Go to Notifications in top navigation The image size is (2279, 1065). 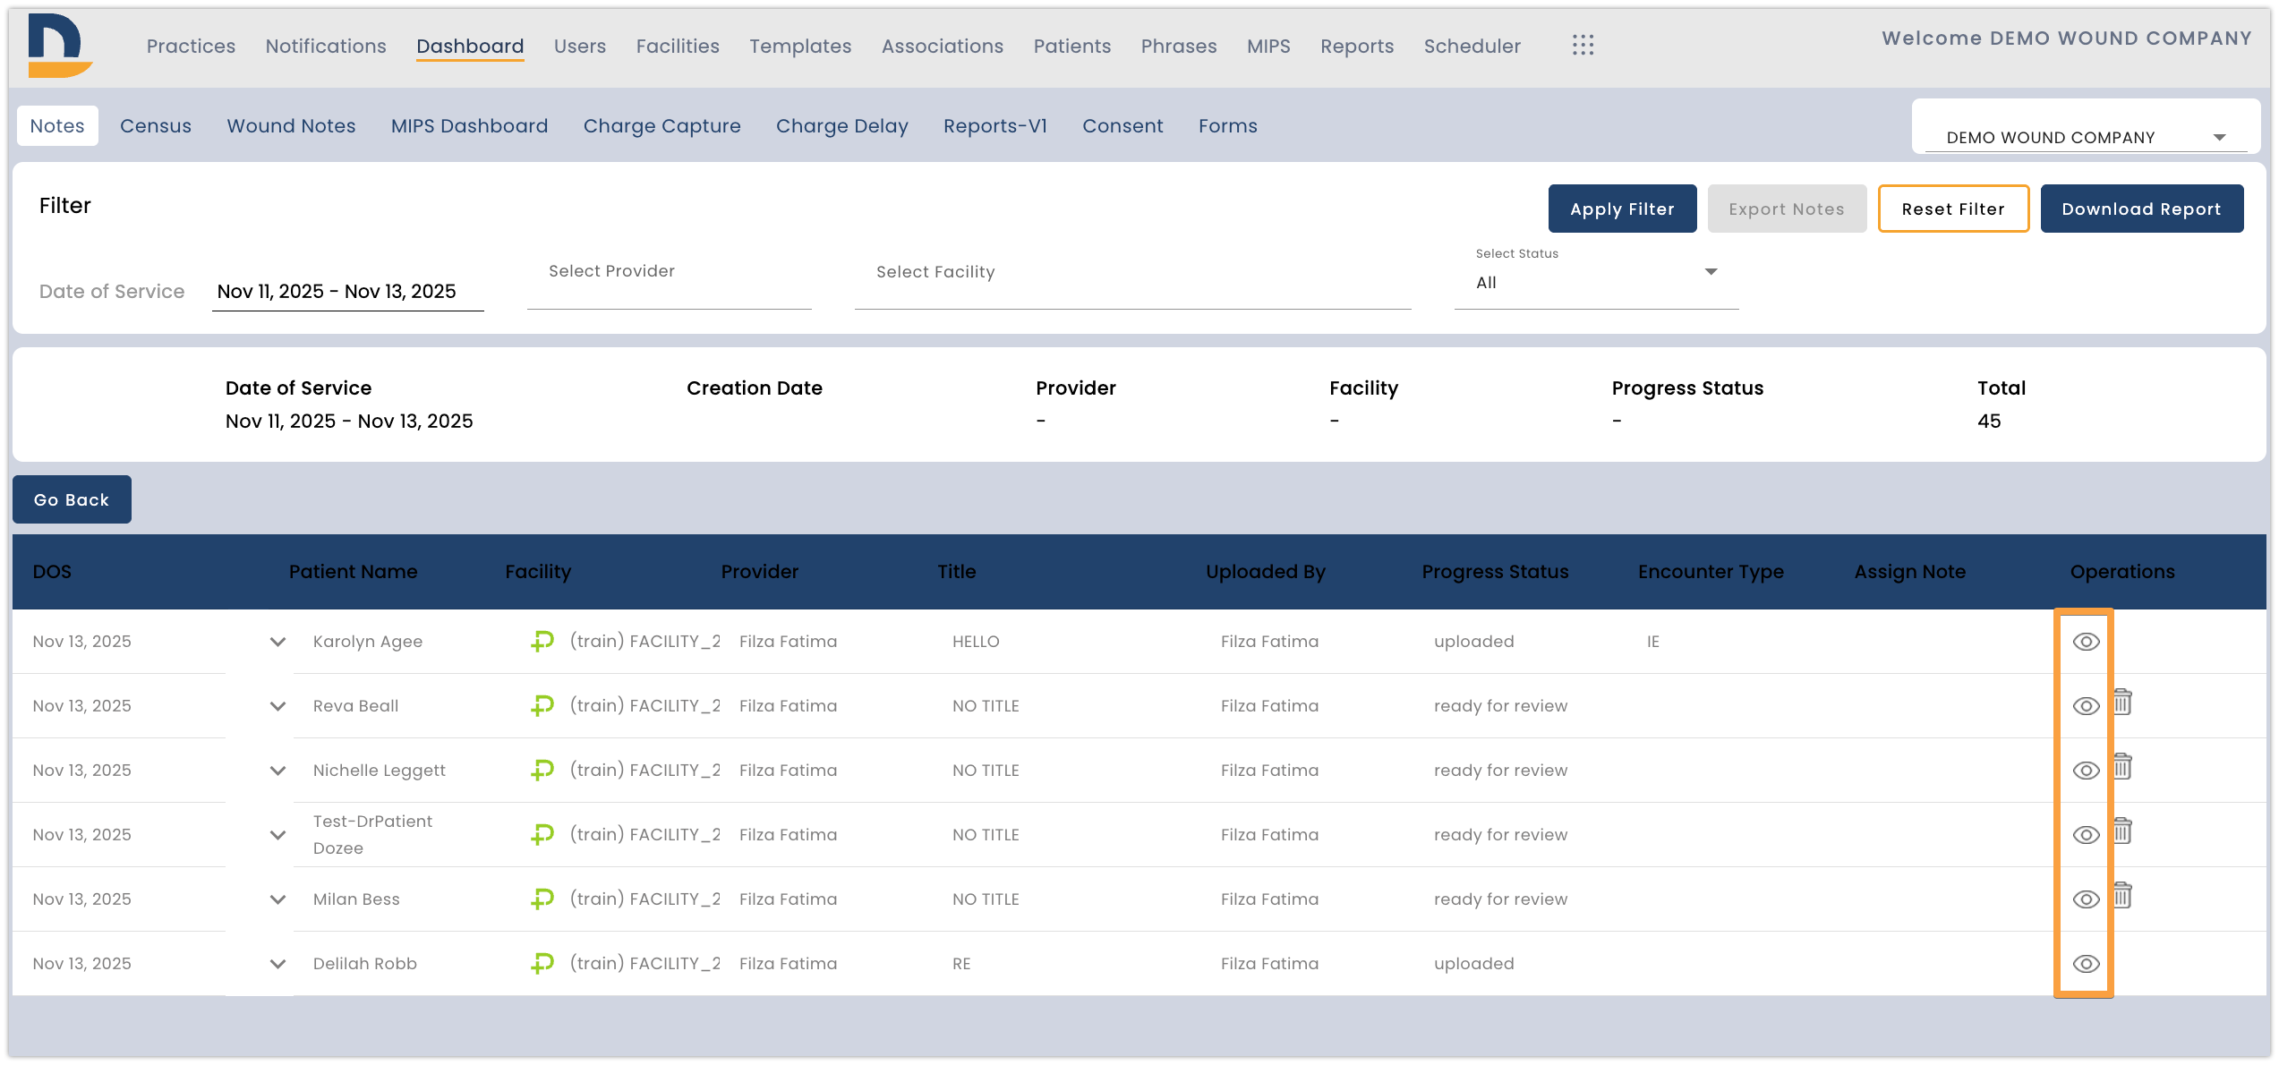326,46
